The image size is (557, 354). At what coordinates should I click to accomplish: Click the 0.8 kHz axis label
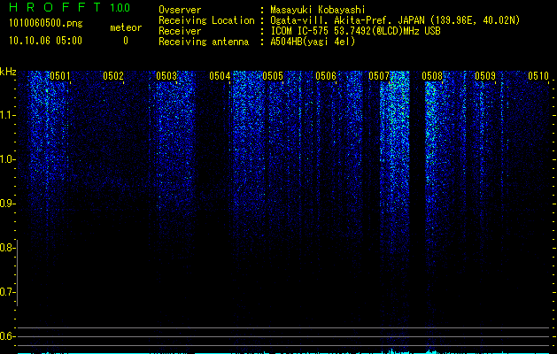tap(7, 248)
